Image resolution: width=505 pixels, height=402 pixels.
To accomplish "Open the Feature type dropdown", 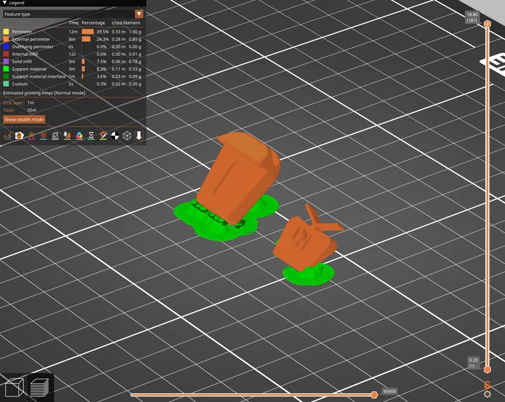I will coord(73,14).
